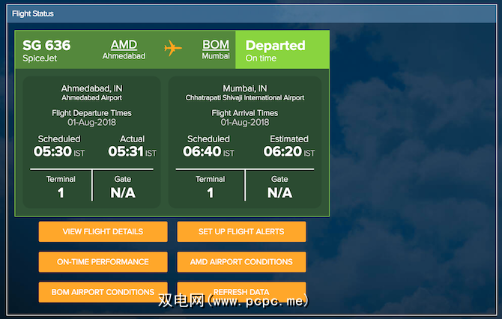Screen dimensions: 502x319
Task: Click Ahmedabad, IN heading
Action: pos(92,88)
